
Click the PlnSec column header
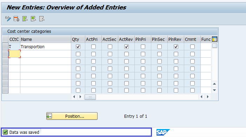(x=159, y=39)
